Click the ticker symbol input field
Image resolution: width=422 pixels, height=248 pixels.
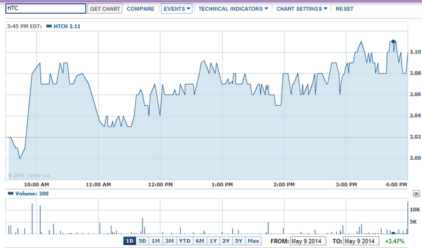point(45,9)
